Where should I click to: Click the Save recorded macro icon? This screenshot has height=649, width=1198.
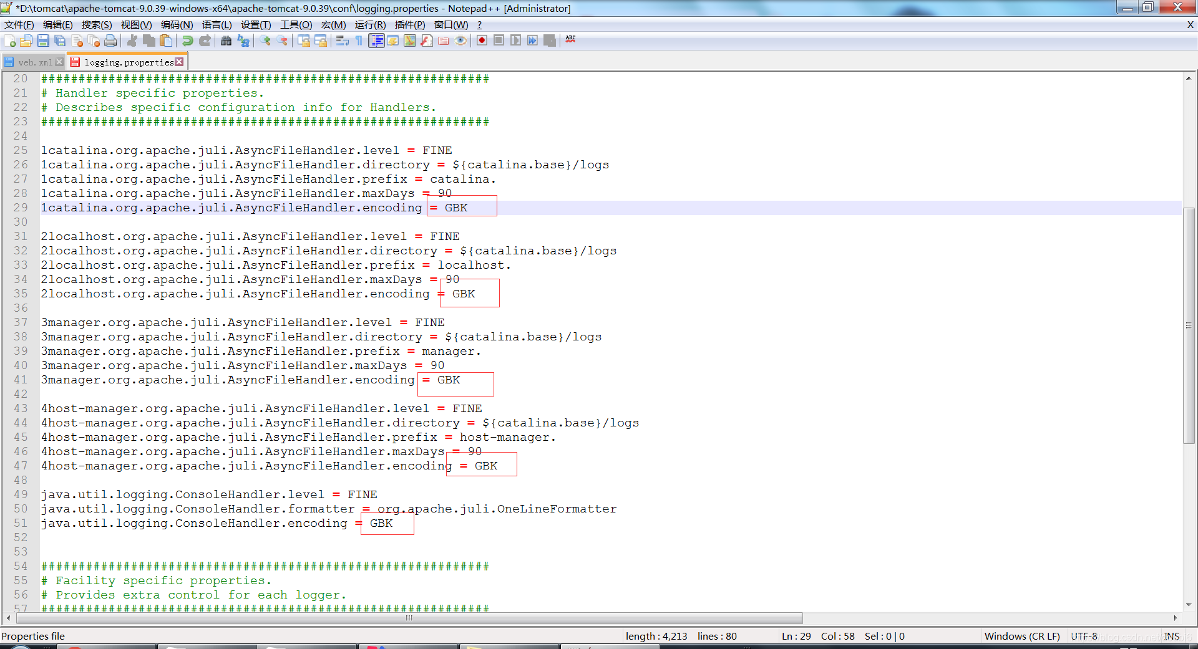(549, 41)
